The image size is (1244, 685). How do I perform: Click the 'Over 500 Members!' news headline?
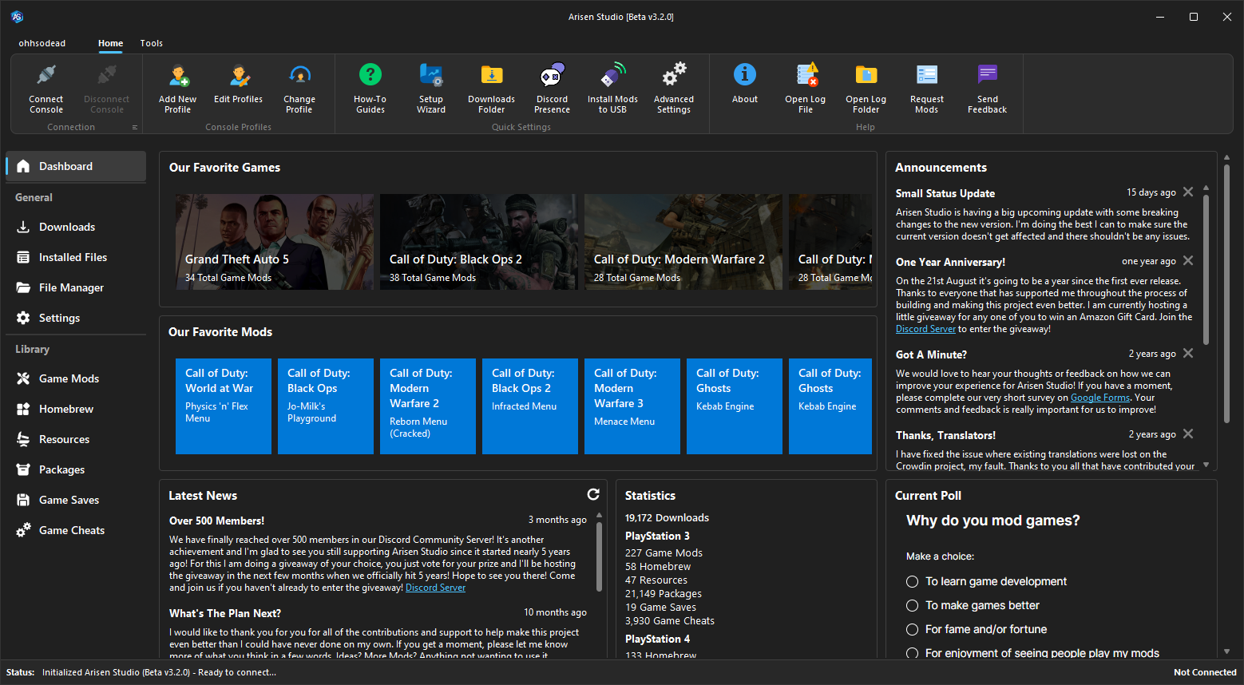click(216, 521)
